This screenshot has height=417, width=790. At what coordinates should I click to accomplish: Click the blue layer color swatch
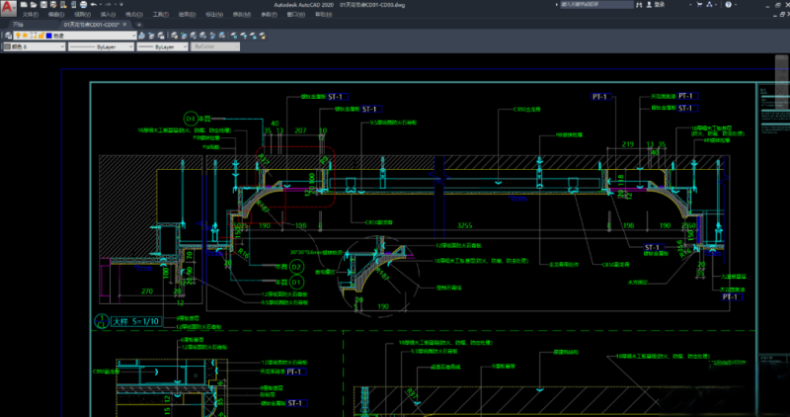(x=49, y=35)
